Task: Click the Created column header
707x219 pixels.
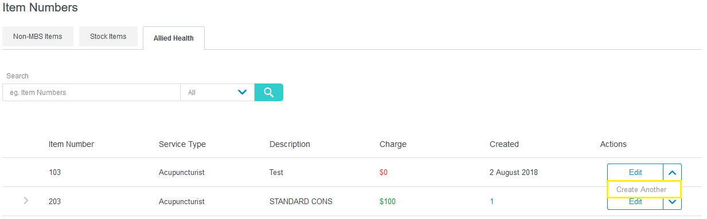Action: 504,144
